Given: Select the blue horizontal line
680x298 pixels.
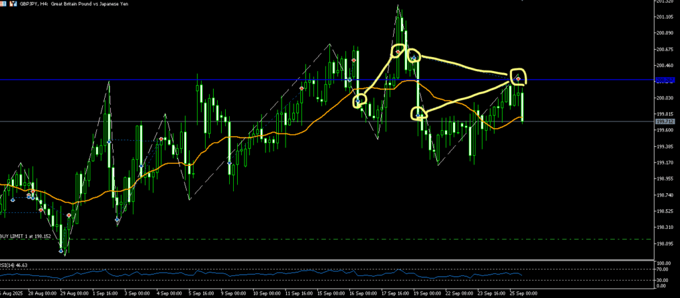Looking at the screenshot, I should (x=199, y=80).
